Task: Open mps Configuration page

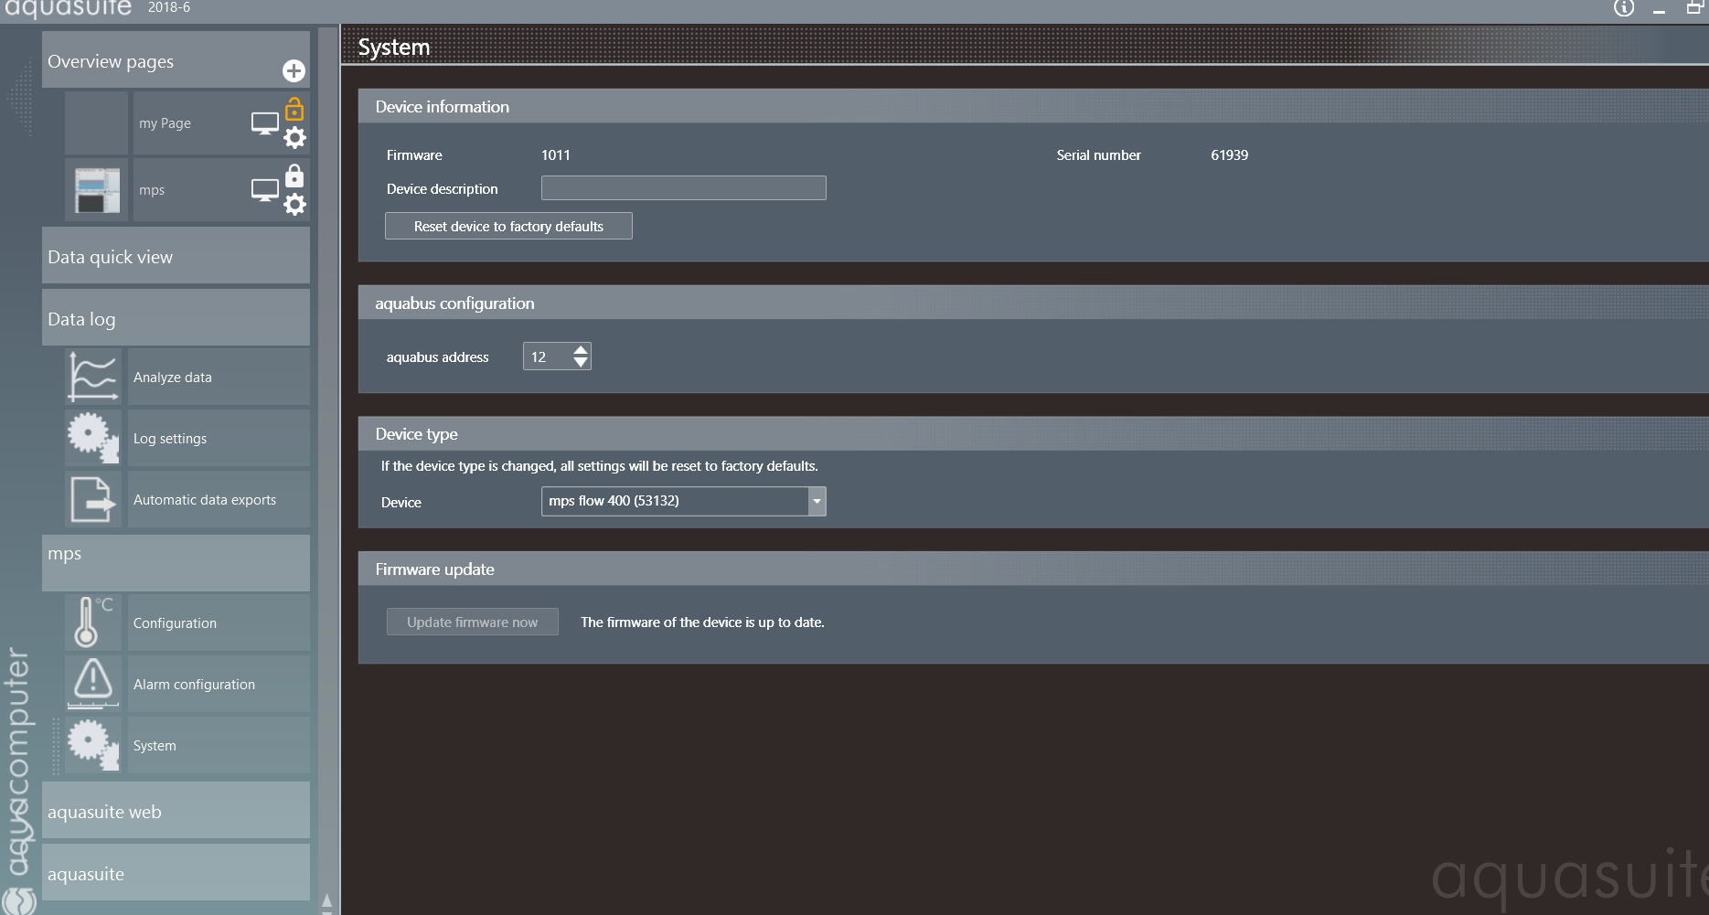Action: click(219, 622)
